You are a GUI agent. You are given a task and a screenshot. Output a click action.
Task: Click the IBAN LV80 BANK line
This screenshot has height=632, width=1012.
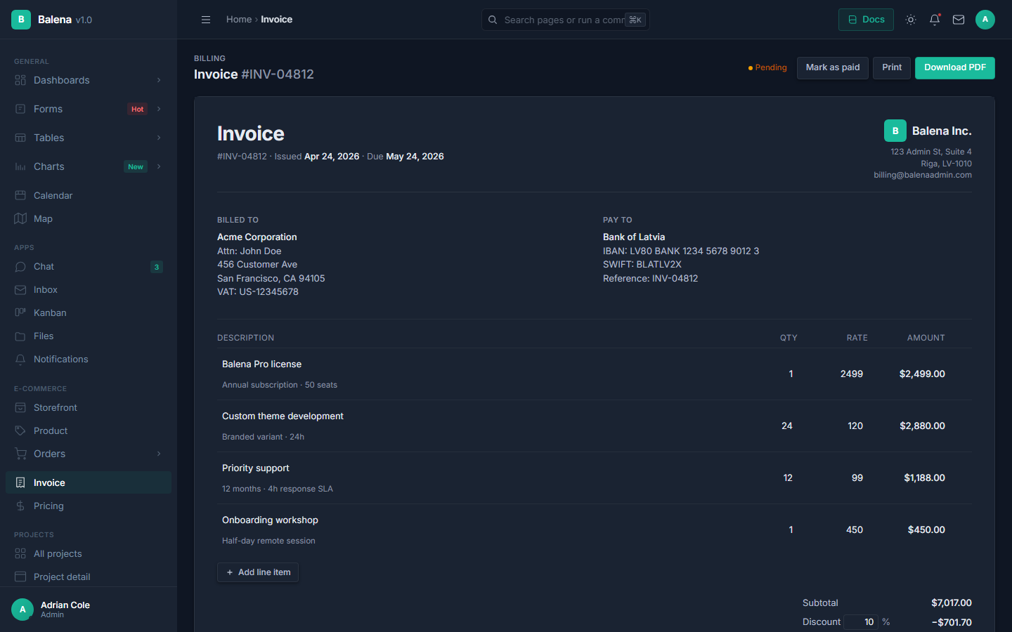681,251
